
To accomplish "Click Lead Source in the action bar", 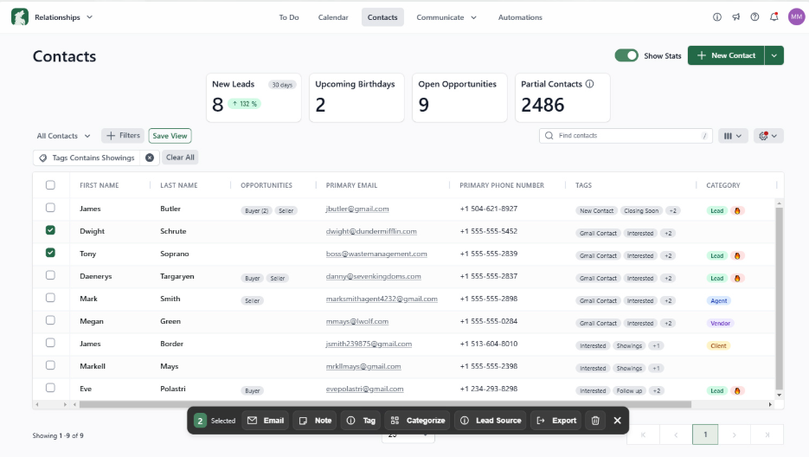I will pyautogui.click(x=490, y=421).
